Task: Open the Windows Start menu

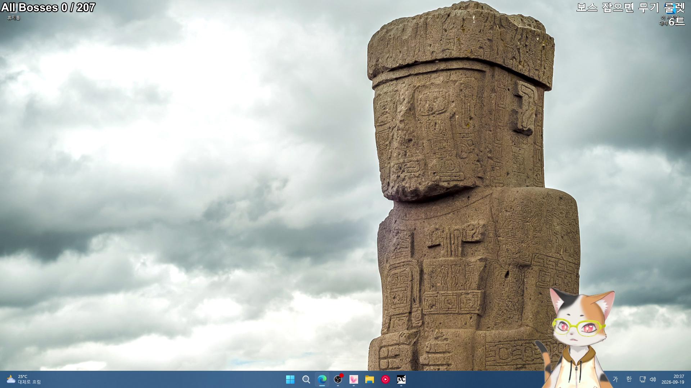Action: point(290,379)
